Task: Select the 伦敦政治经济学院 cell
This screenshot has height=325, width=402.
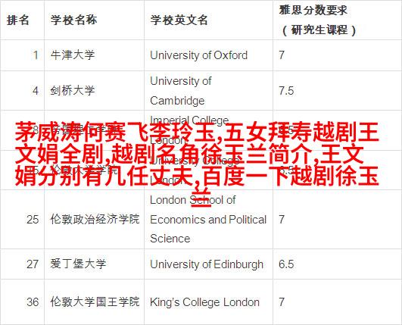Action: coord(95,219)
